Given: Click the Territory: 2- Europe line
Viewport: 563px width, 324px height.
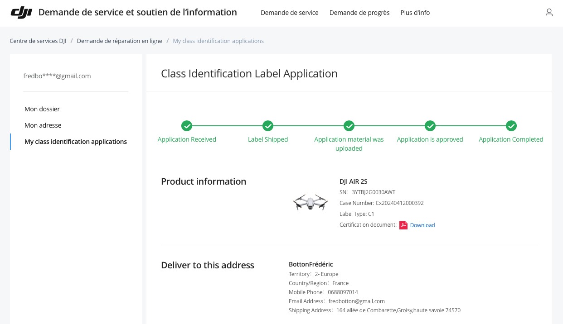Looking at the screenshot, I should 314,274.
